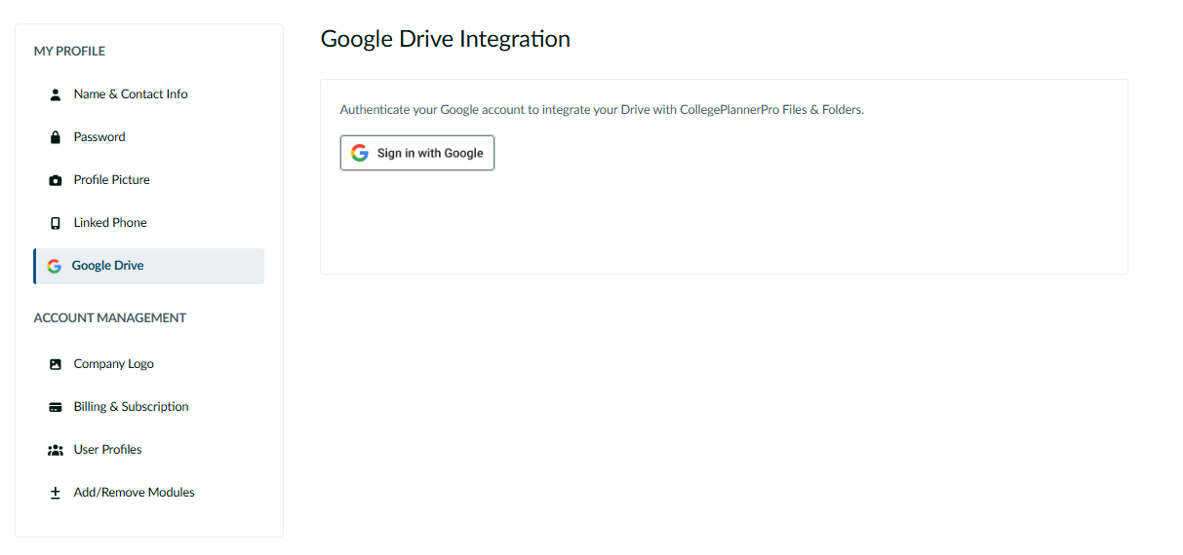
Task: Open the Name & Contact Info page
Action: click(x=131, y=94)
